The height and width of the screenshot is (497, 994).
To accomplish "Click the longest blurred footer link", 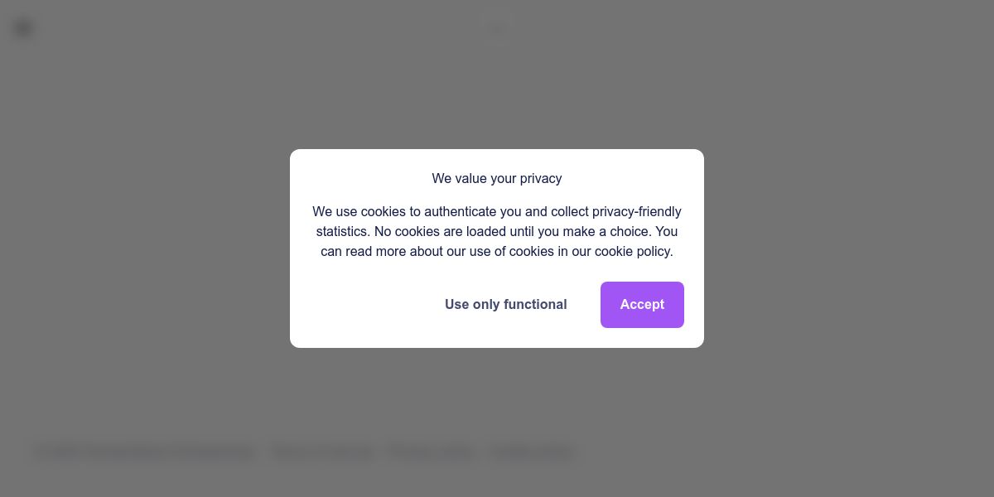I will click(x=144, y=452).
